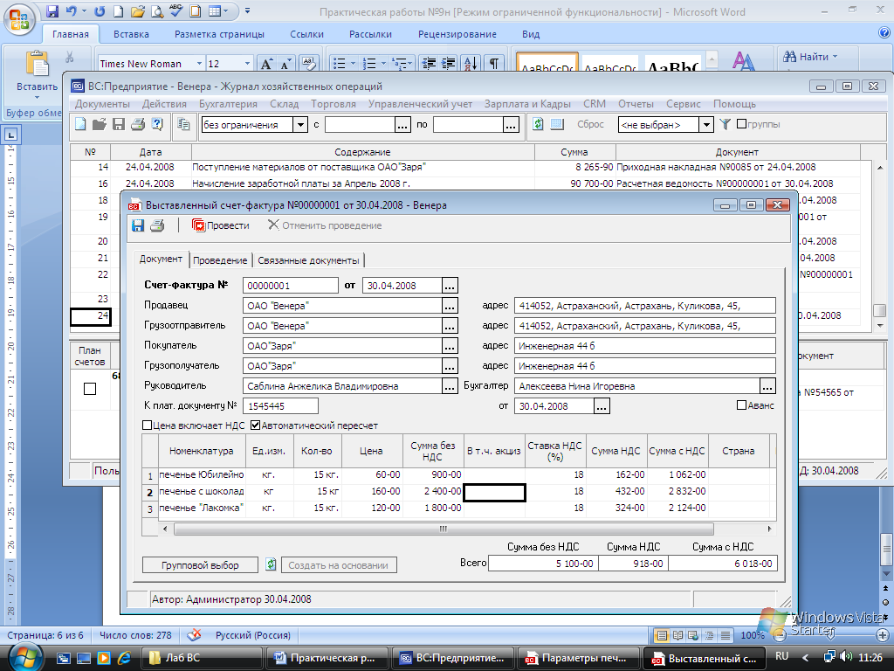Screen dimensions: 894x671
Task: Click Internet Explorer icon in quick launch
Action: (124, 658)
